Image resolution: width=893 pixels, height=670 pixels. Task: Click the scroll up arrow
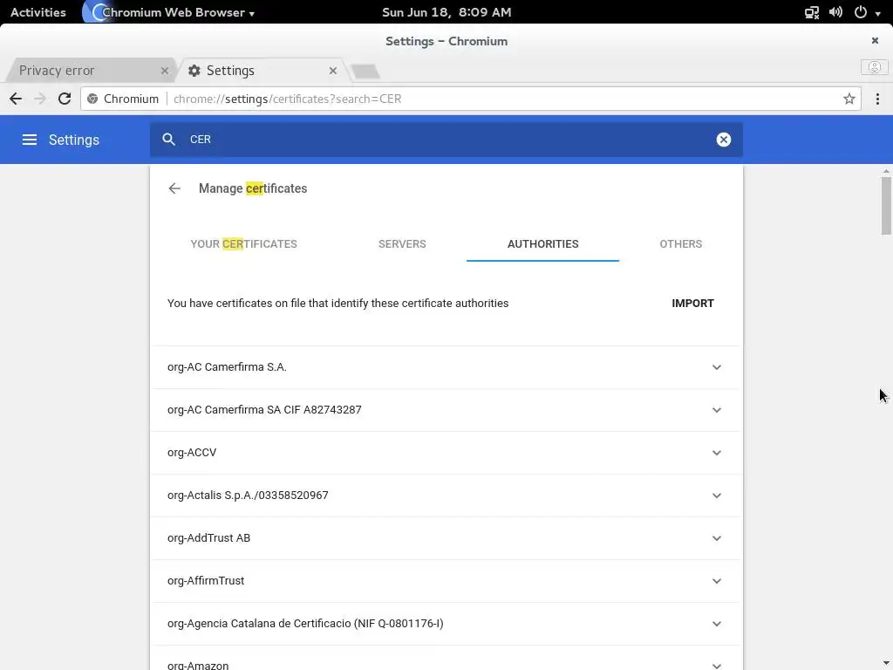click(886, 171)
